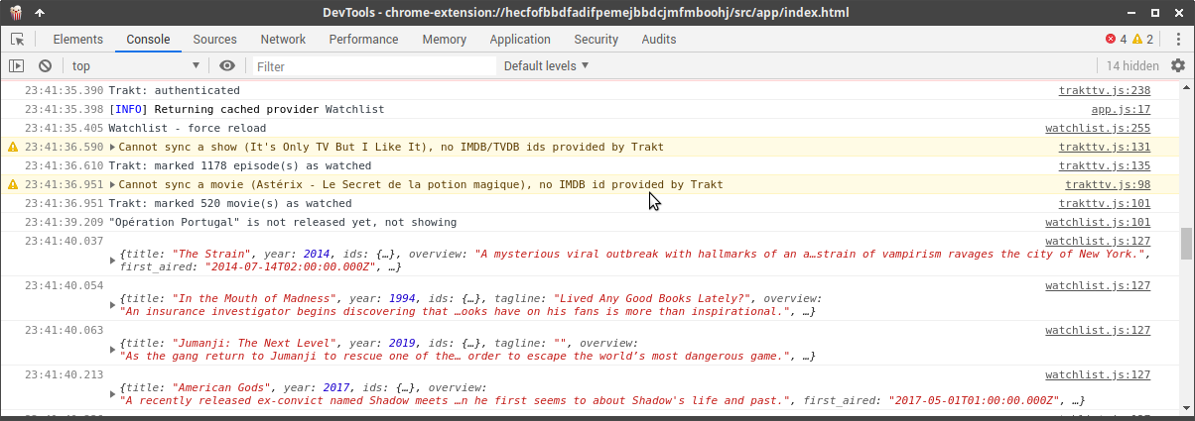
Task: Switch to the Performance tab
Action: (x=363, y=40)
